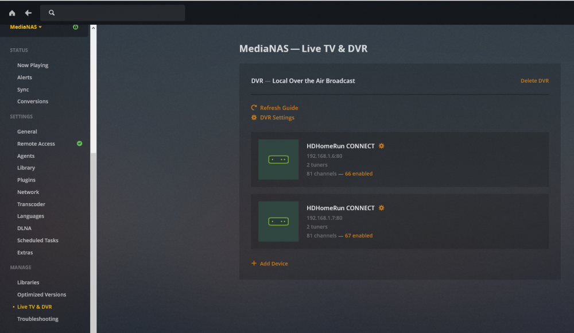Open Optimized Versions page
Viewport: 574px width, 333px height.
[42, 295]
